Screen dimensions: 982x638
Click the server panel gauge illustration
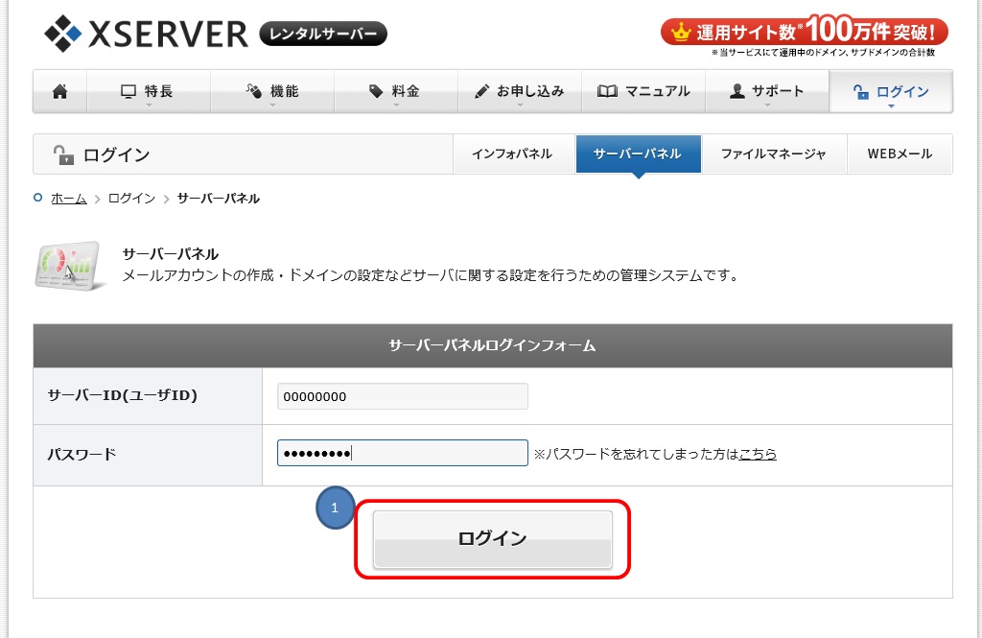[x=68, y=266]
